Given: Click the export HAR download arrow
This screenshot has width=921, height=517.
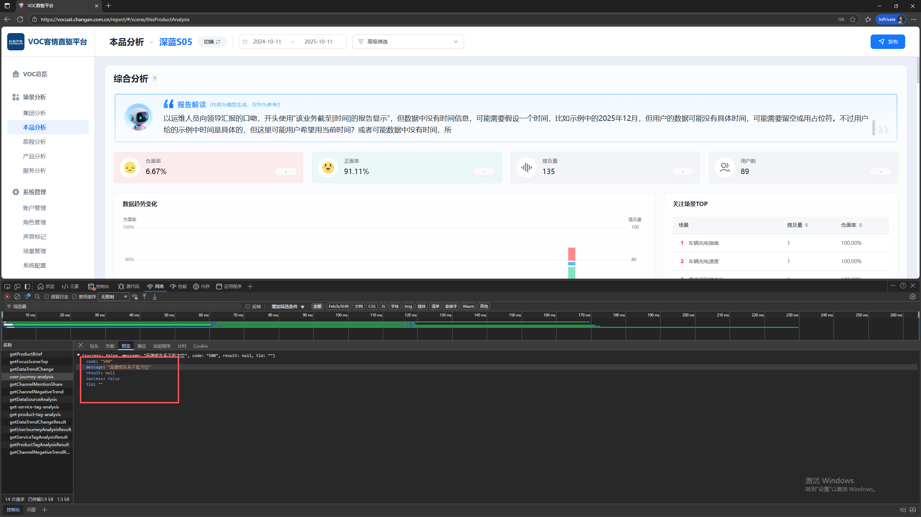Looking at the screenshot, I should pyautogui.click(x=155, y=297).
